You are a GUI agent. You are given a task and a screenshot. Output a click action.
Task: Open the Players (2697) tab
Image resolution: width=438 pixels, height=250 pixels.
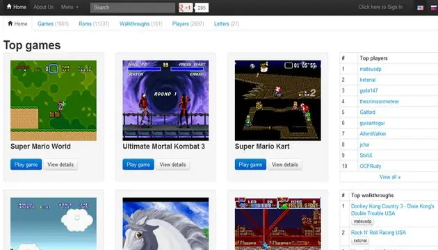(x=188, y=24)
